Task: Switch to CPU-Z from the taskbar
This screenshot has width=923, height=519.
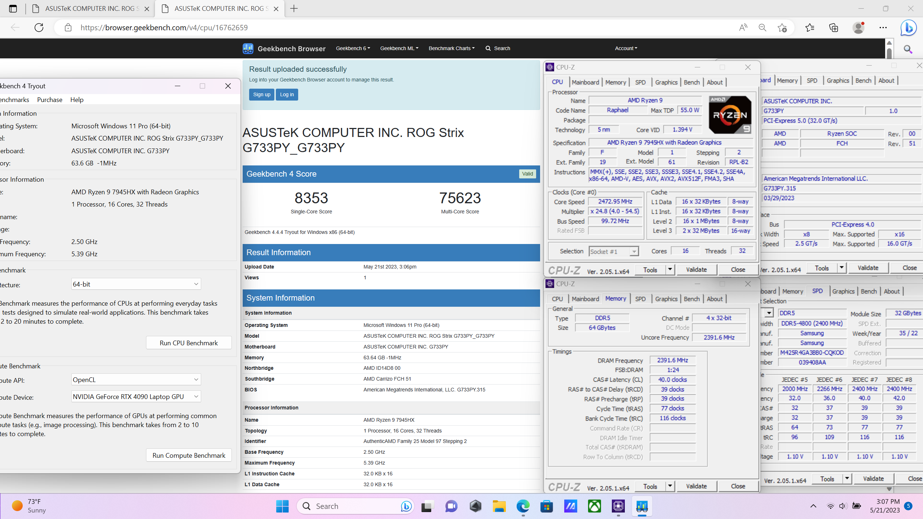Action: [x=618, y=506]
